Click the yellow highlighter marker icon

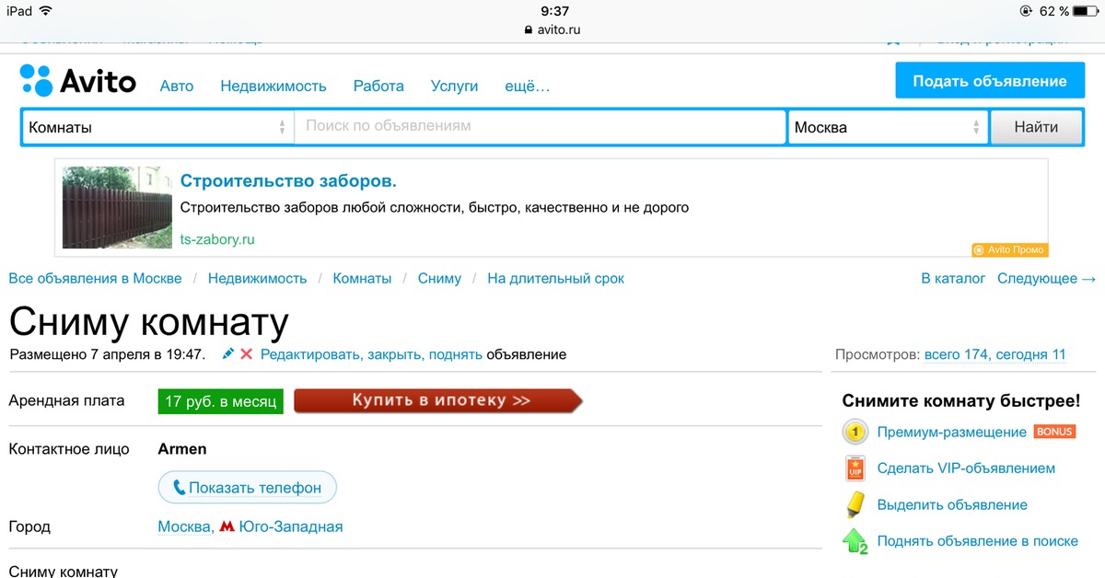[x=855, y=504]
